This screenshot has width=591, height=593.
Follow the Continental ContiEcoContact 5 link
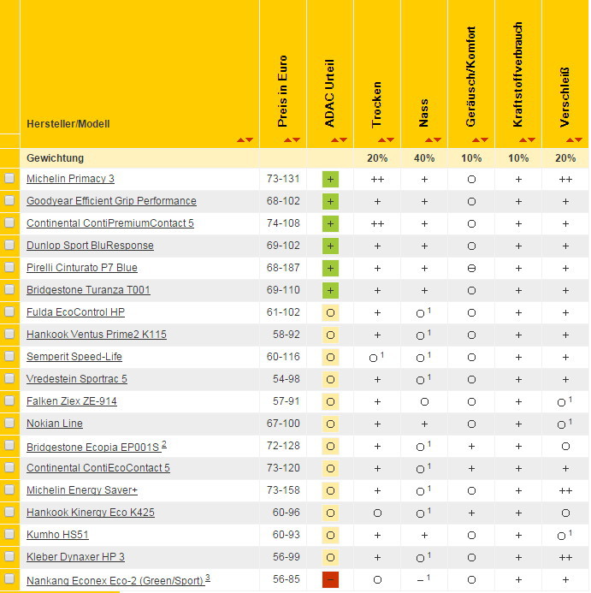point(98,468)
